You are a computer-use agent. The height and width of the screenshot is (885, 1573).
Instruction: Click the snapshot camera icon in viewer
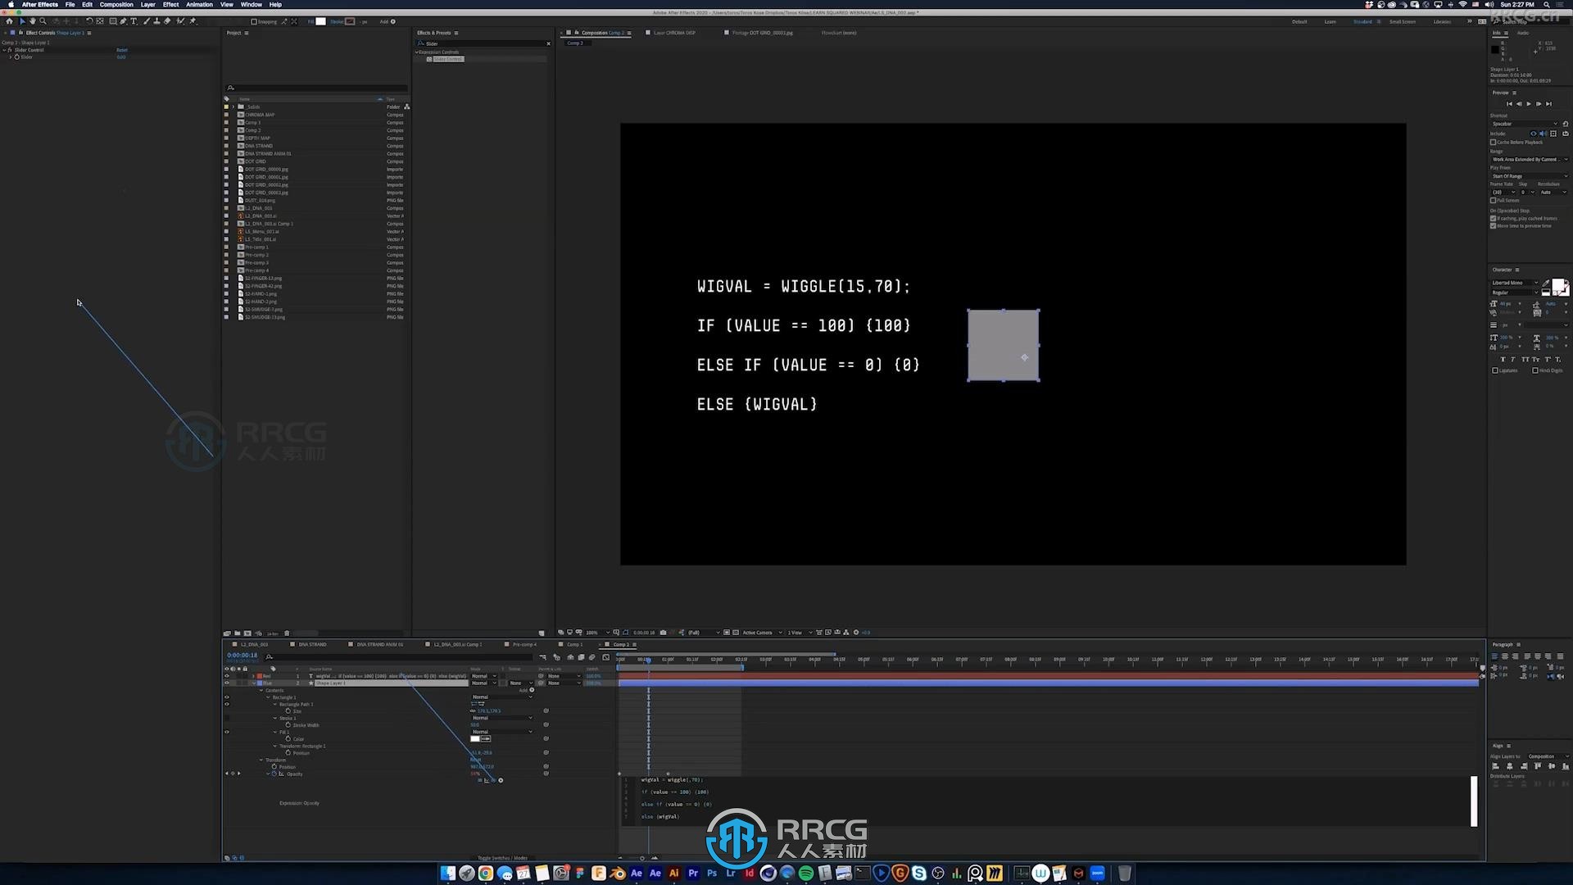663,633
